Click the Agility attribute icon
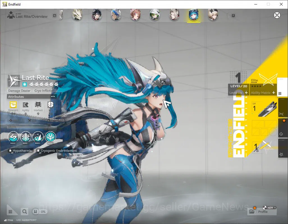 tap(26, 105)
